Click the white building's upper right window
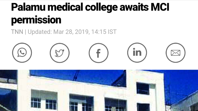Image resolution: width=198 pixels, height=111 pixels. [143, 88]
